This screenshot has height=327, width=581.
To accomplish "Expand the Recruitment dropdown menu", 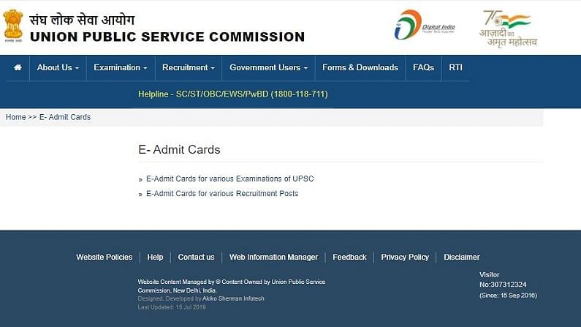I will coord(189,67).
